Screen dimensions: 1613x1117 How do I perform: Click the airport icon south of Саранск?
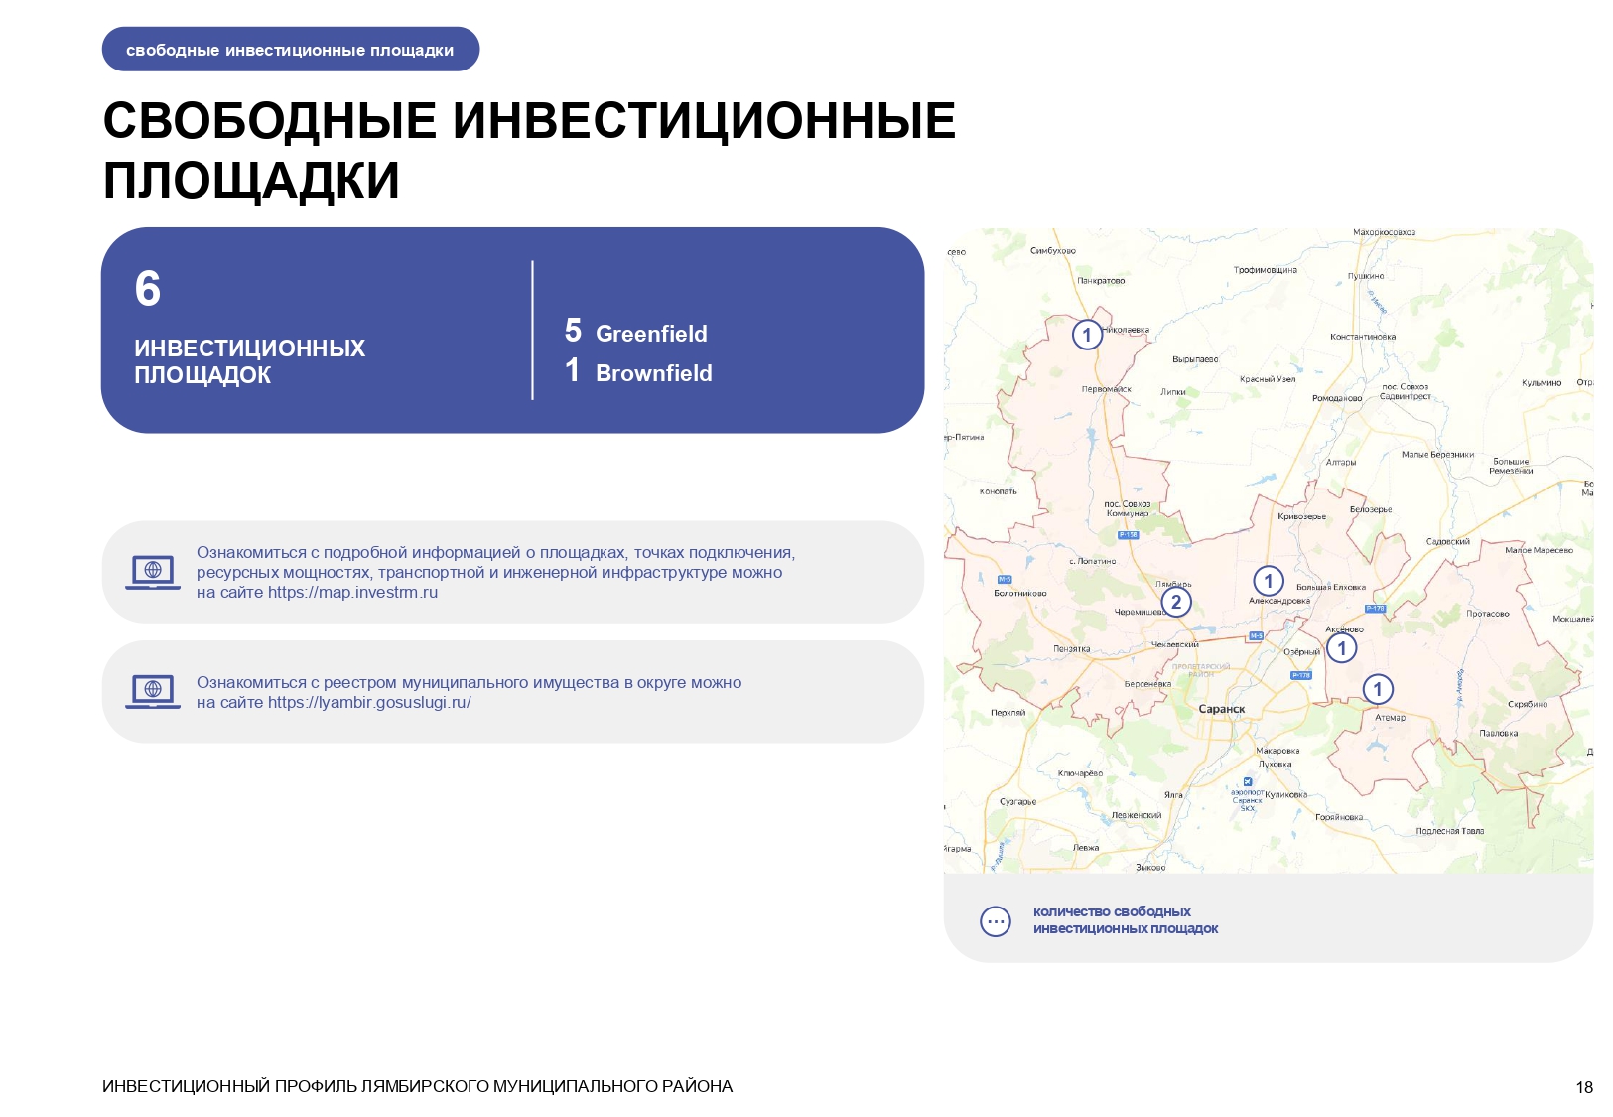point(1248,782)
